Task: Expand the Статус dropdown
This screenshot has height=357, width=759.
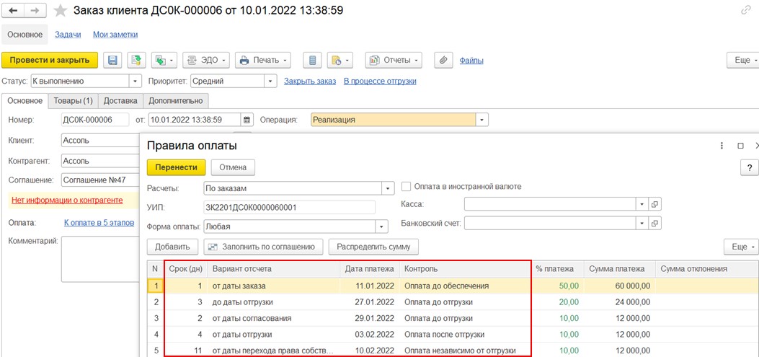Action: [135, 81]
